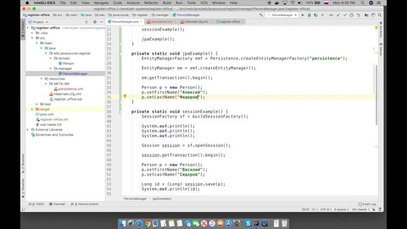Open App Store from the Dock
Viewport: 407px width, 229px height.
pyautogui.click(x=228, y=223)
